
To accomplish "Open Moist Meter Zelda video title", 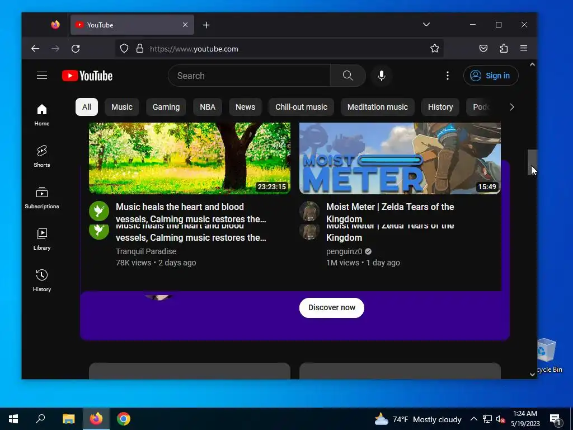I will pos(390,213).
